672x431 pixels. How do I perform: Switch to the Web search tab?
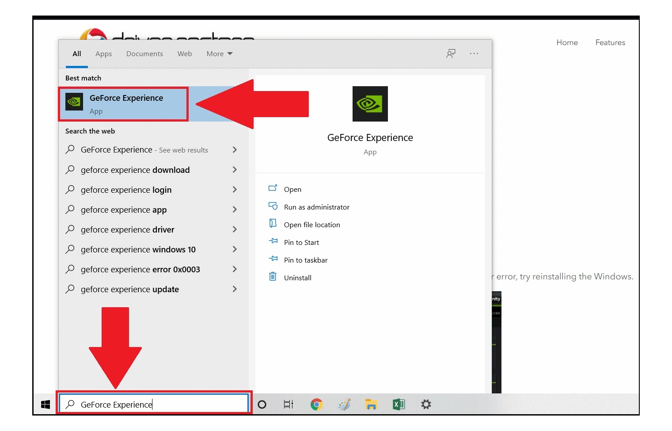pos(185,54)
